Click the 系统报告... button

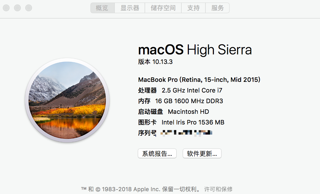pos(157,154)
